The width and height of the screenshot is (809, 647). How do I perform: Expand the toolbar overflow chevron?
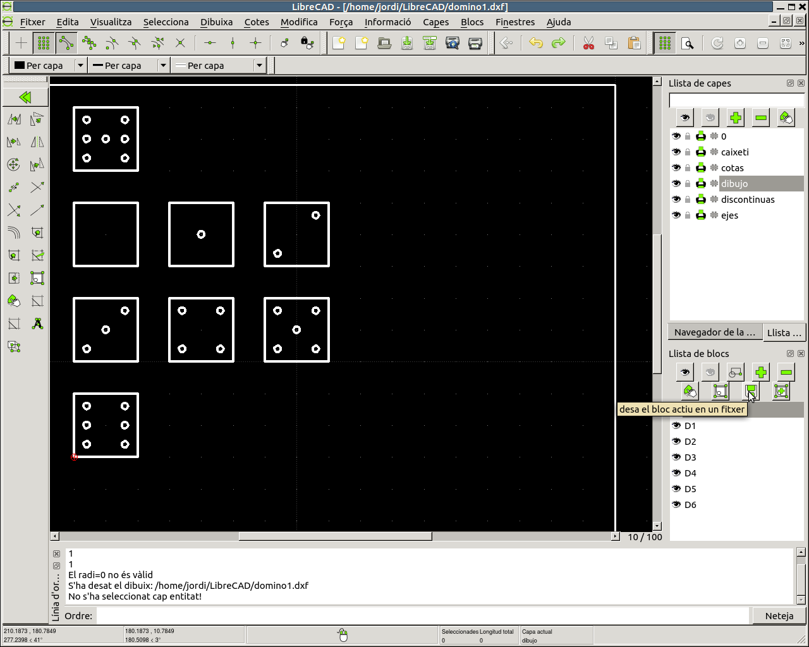click(x=802, y=43)
